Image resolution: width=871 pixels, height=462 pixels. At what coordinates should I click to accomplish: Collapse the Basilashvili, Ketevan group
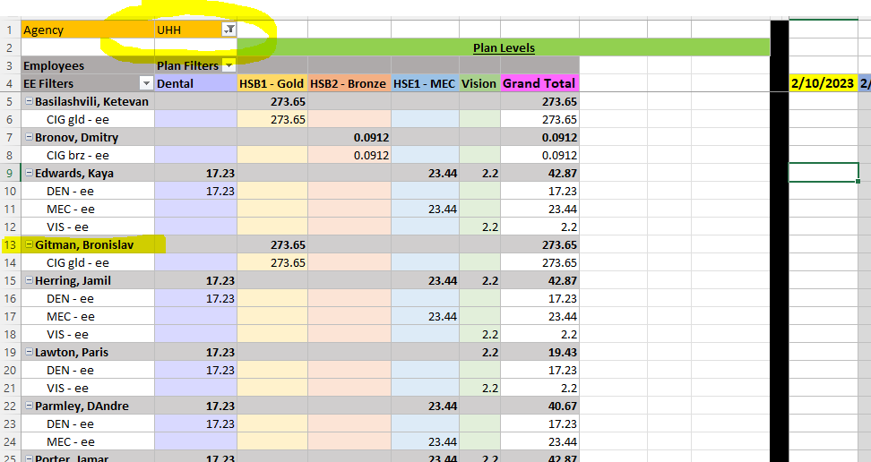tap(29, 101)
